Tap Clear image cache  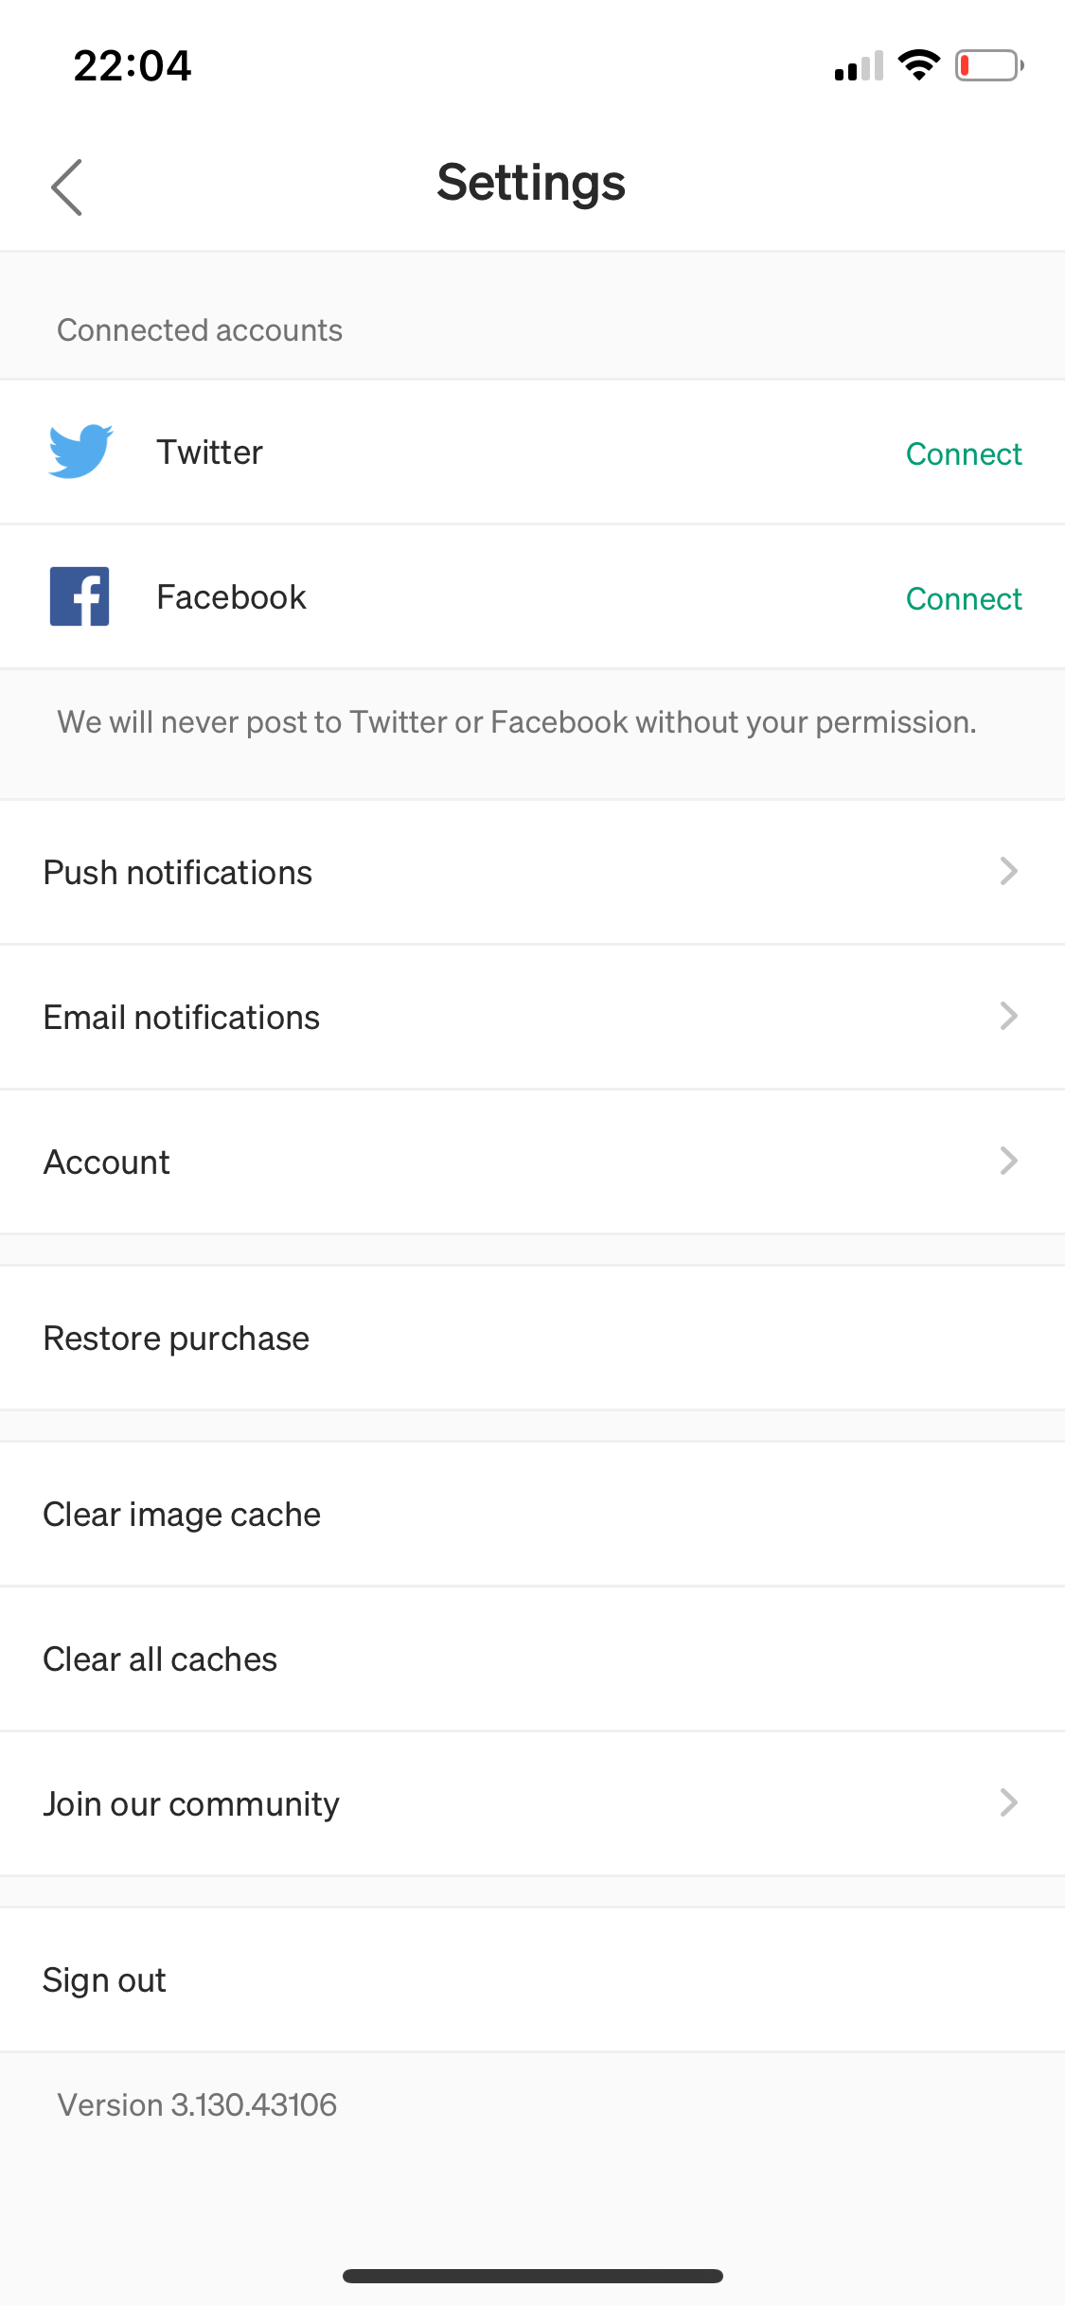pos(182,1515)
